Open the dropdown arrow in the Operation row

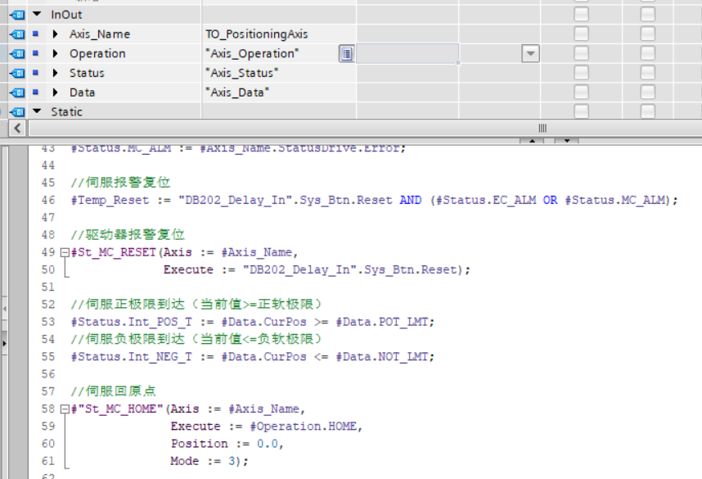[531, 54]
